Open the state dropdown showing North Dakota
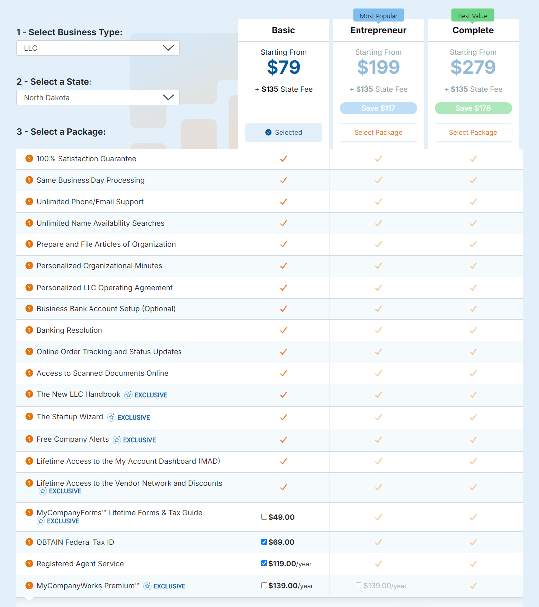The height and width of the screenshot is (607, 539). tap(98, 98)
